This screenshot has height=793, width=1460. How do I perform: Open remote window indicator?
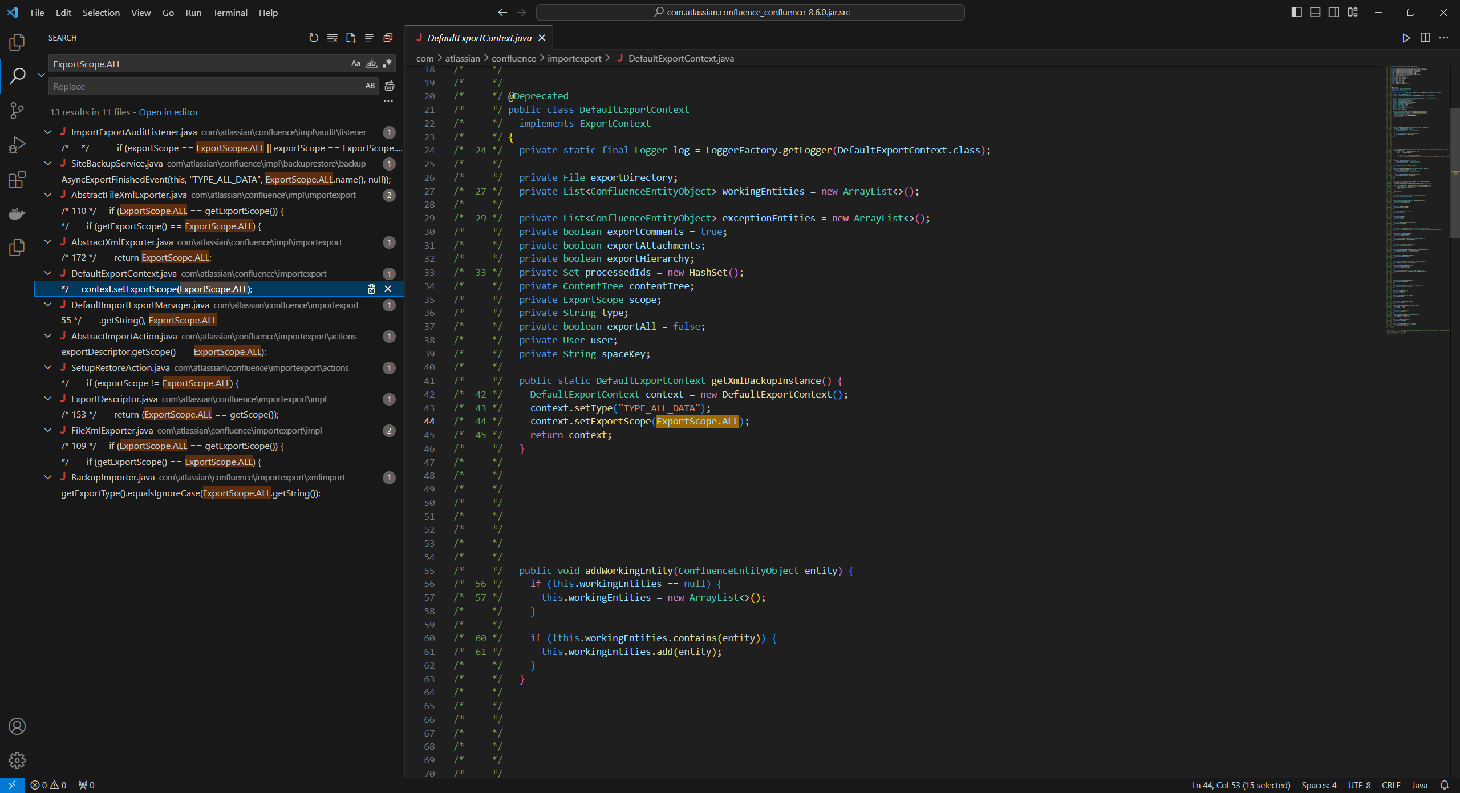tap(12, 785)
